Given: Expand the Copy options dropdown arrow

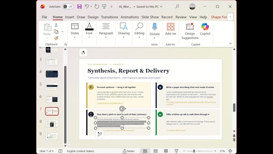Looking at the screenshot, I should (x=62, y=32).
